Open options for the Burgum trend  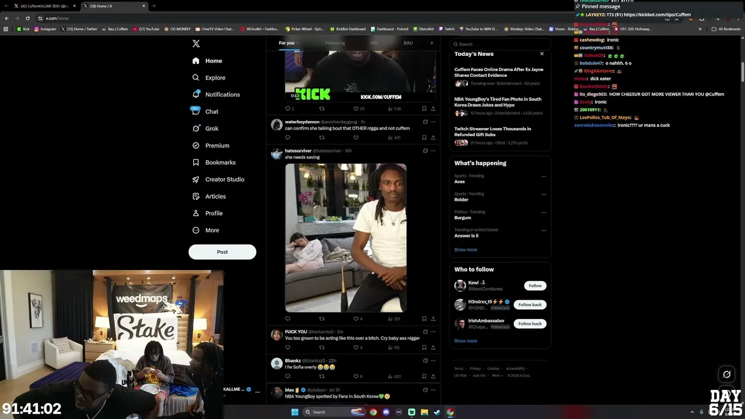[x=544, y=212]
